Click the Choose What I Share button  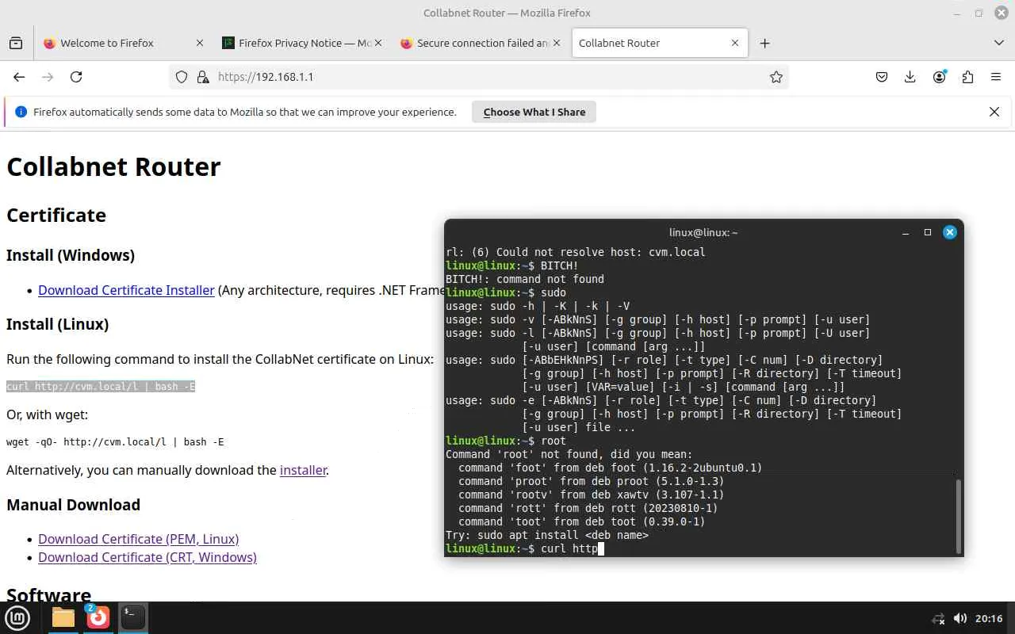[534, 112]
